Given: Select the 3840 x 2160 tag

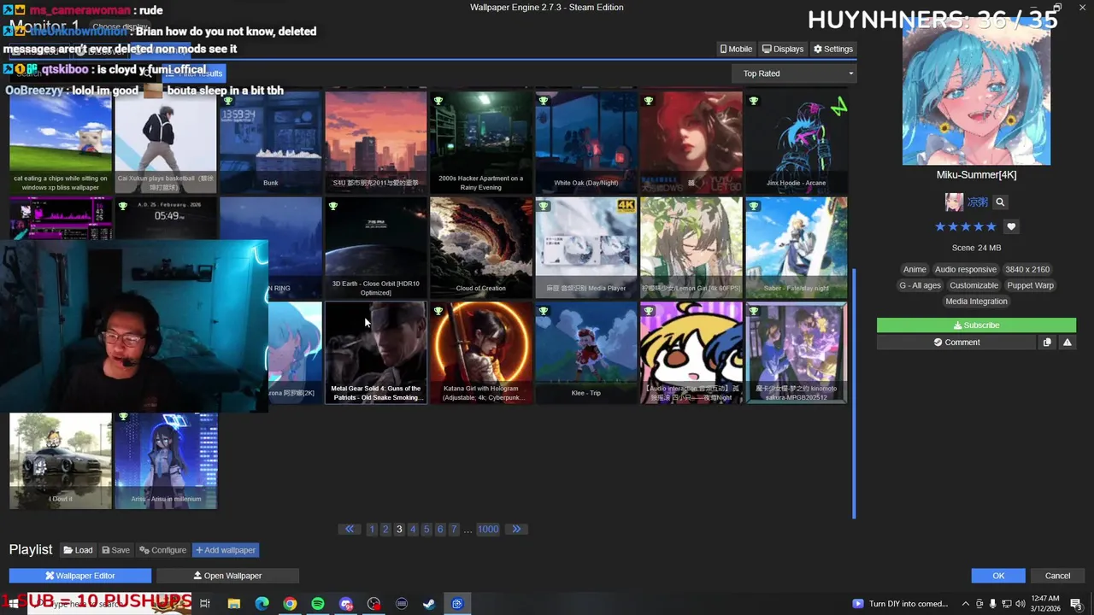Looking at the screenshot, I should [1027, 269].
